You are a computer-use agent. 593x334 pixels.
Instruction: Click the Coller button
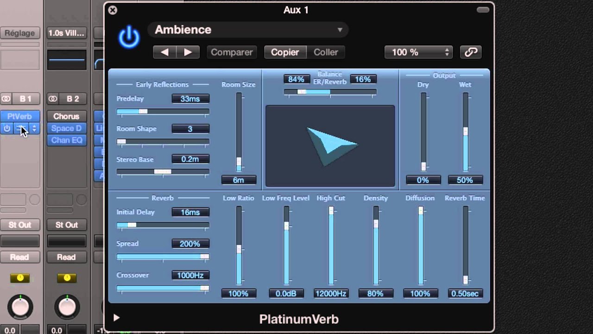click(326, 52)
